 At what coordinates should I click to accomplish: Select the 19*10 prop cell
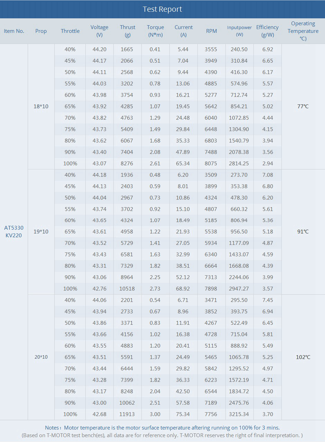coord(41,232)
